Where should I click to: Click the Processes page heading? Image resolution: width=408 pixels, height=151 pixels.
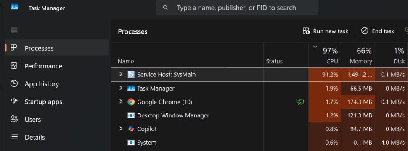tap(132, 31)
